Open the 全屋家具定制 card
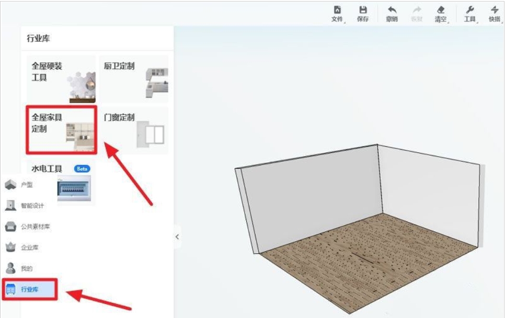The image size is (505, 318). click(61, 130)
